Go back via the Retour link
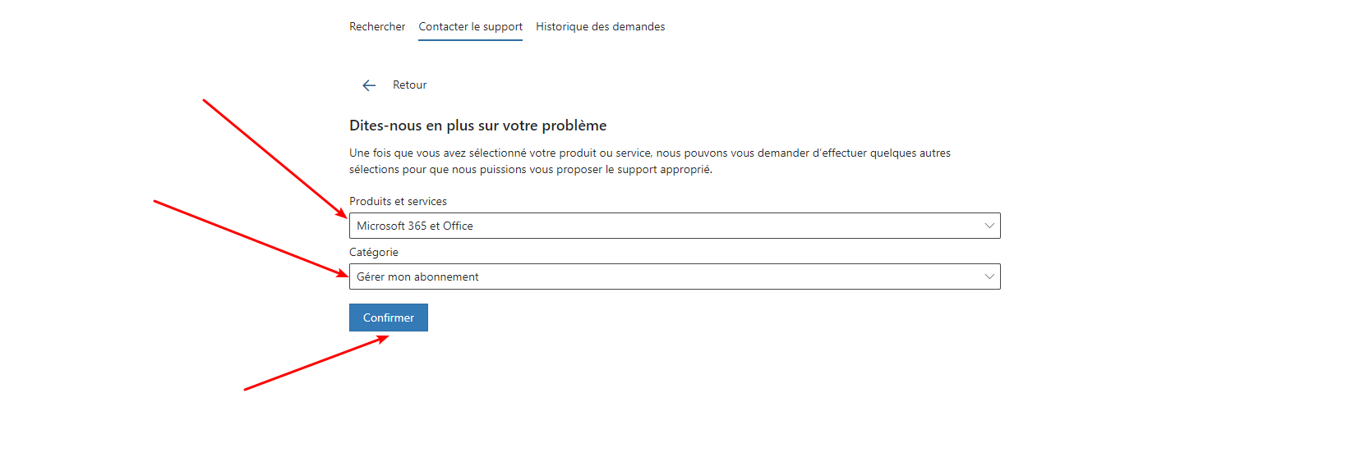1369x457 pixels. click(409, 85)
